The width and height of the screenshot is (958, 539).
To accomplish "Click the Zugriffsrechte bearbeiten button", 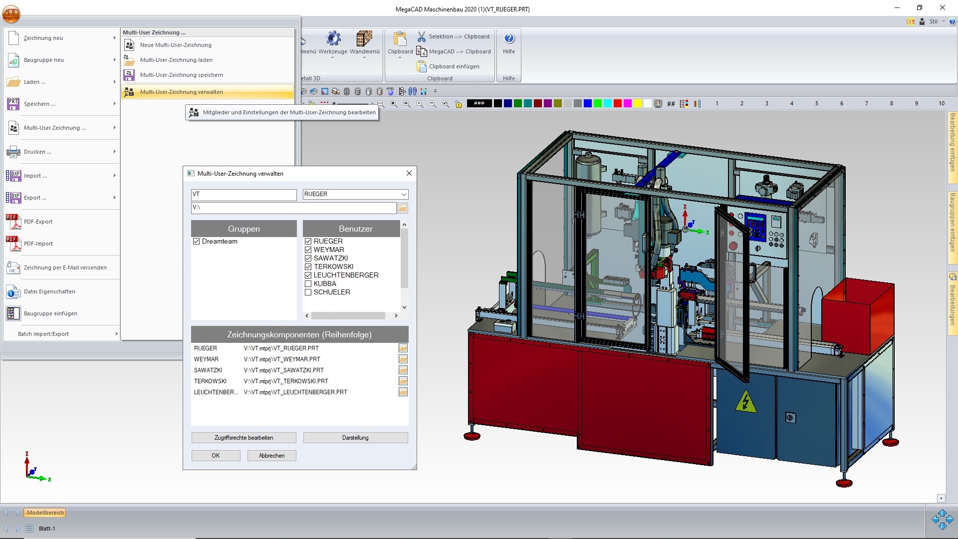I will pos(243,438).
